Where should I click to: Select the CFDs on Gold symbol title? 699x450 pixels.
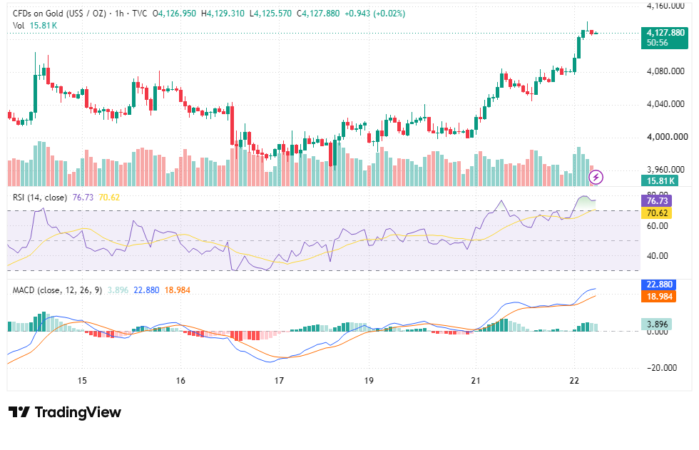click(59, 14)
